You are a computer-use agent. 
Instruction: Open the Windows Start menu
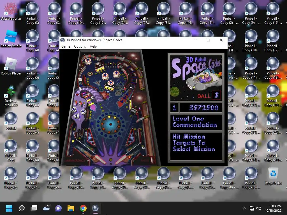pos(9,208)
